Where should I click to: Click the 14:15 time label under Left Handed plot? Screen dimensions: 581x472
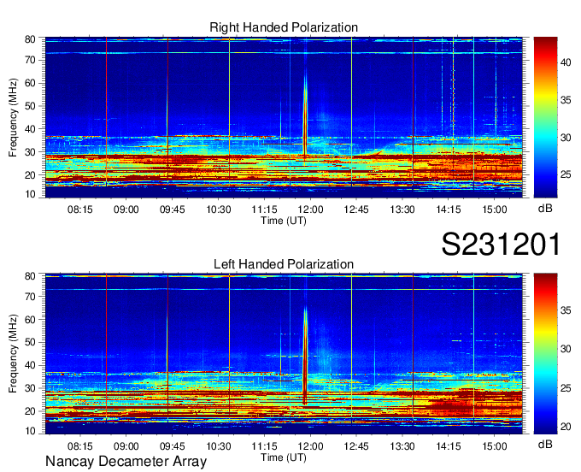449,446
